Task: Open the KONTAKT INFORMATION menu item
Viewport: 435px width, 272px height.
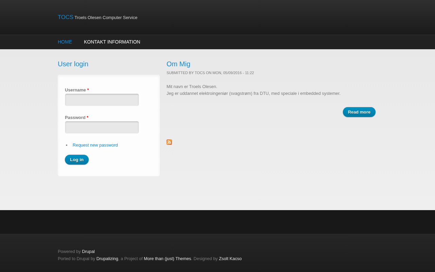Action: [112, 42]
